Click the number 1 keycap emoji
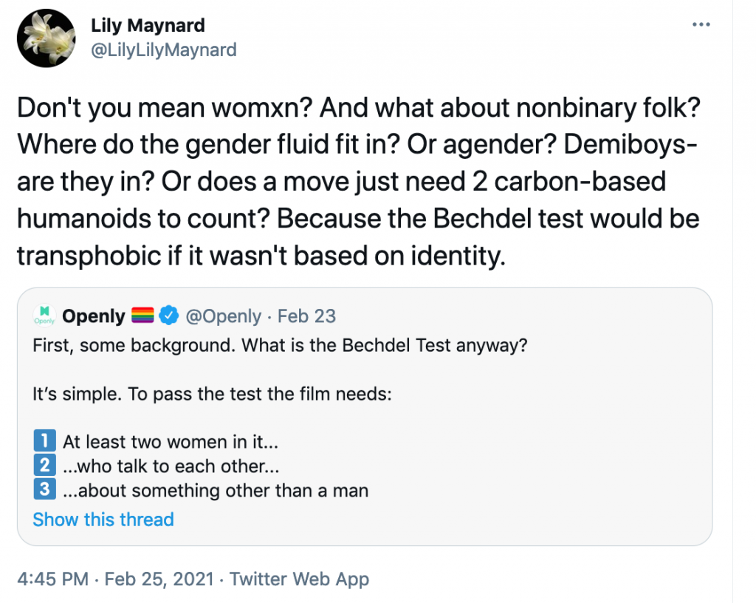This screenshot has height=603, width=756. [45, 443]
